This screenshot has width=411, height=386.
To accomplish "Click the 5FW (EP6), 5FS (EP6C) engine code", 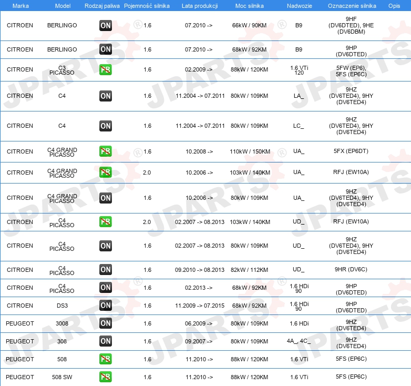I will click(x=351, y=71).
